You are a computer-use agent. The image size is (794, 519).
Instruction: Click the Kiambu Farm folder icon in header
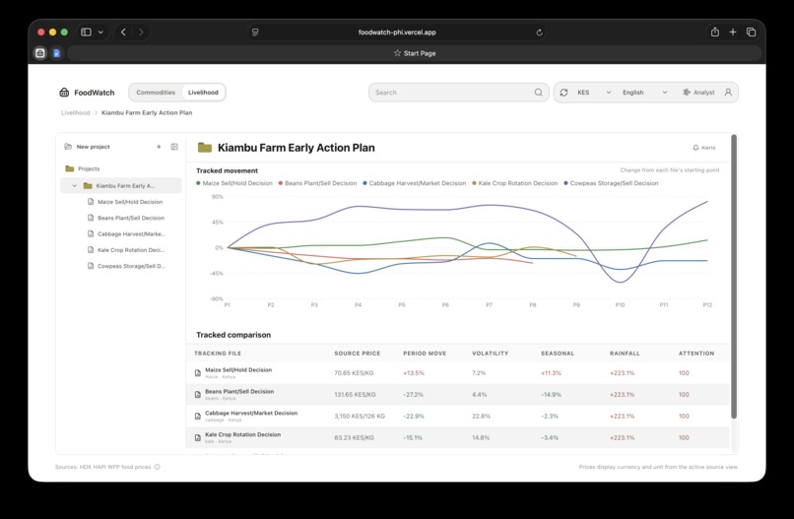click(205, 148)
